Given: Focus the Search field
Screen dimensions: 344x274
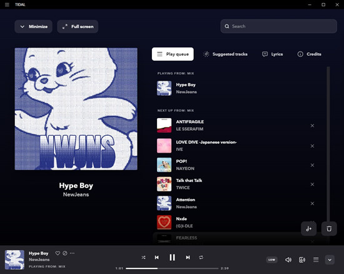Looking at the screenshot, I should 278,26.
